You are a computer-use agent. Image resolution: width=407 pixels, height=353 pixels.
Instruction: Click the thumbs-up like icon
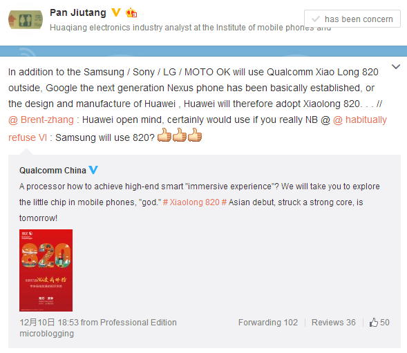[374, 323]
